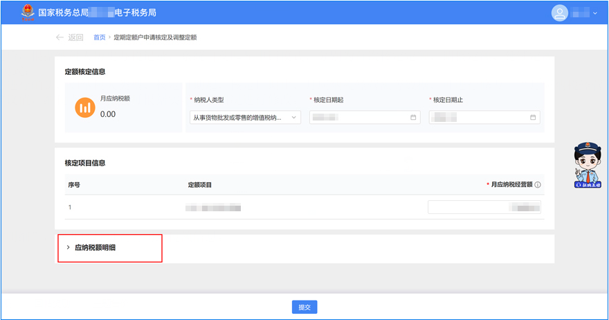609x320 pixels.
Task: Click the tax bureau emblem logo
Action: click(x=28, y=12)
